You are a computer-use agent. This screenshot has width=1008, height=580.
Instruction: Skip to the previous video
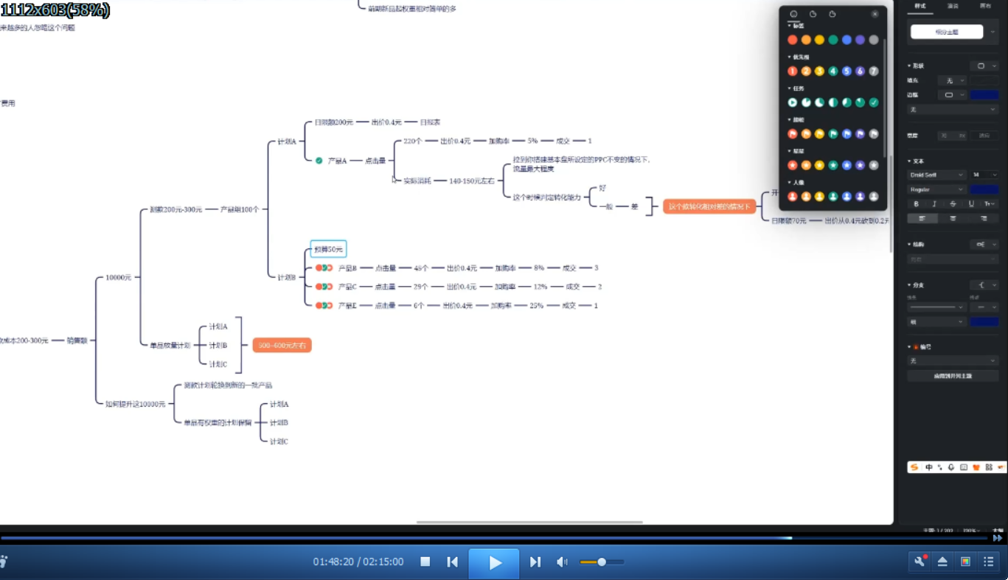452,562
